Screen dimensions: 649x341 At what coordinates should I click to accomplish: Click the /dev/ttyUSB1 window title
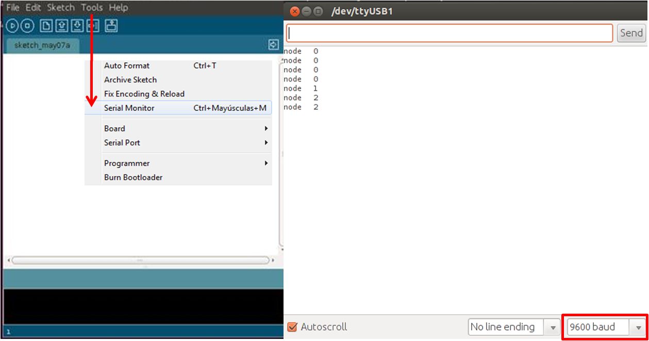click(362, 11)
